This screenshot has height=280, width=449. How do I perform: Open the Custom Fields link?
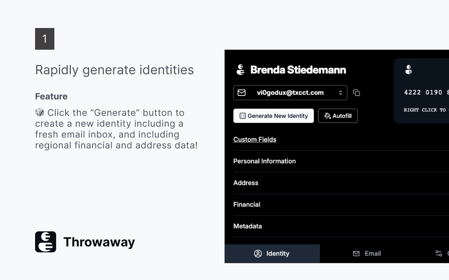(255, 139)
